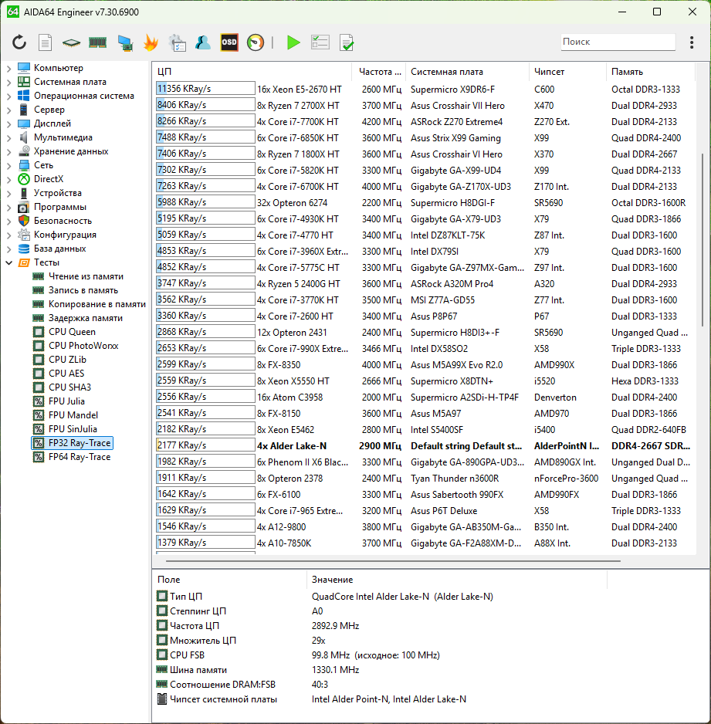Viewport: 711px width, 724px height.
Task: Open the memory module benchmark icon
Action: (x=97, y=42)
